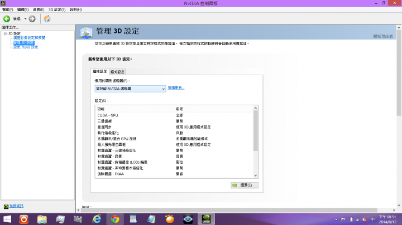Click main panel vertical scrollbar down arrow
The image size is (402, 225).
point(399,205)
